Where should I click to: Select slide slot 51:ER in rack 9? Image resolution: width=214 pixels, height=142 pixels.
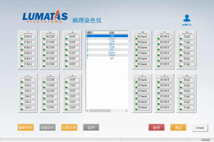[72, 54]
